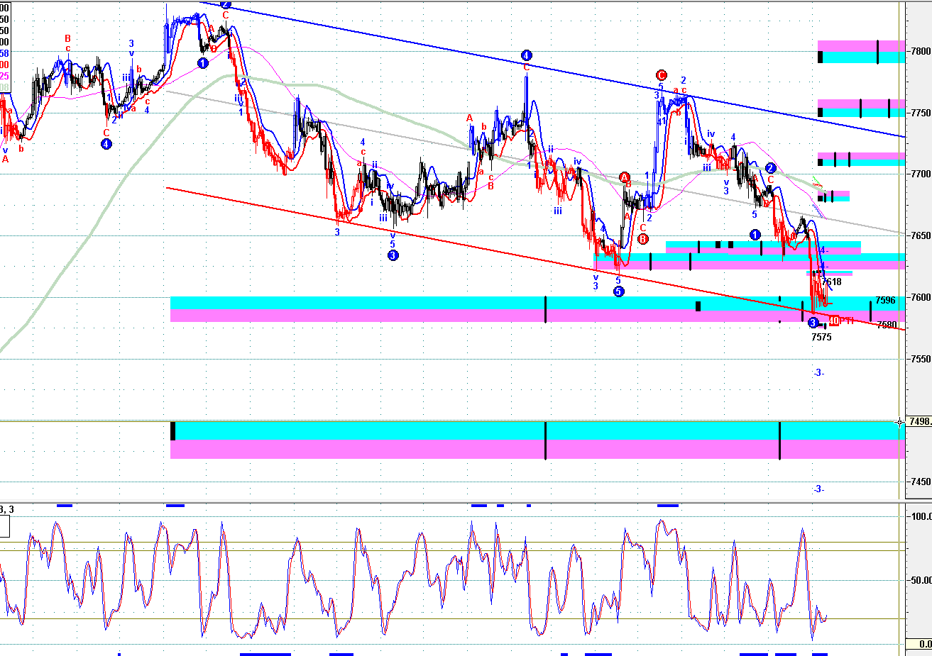Click the 7580 label near red trendline

click(887, 326)
